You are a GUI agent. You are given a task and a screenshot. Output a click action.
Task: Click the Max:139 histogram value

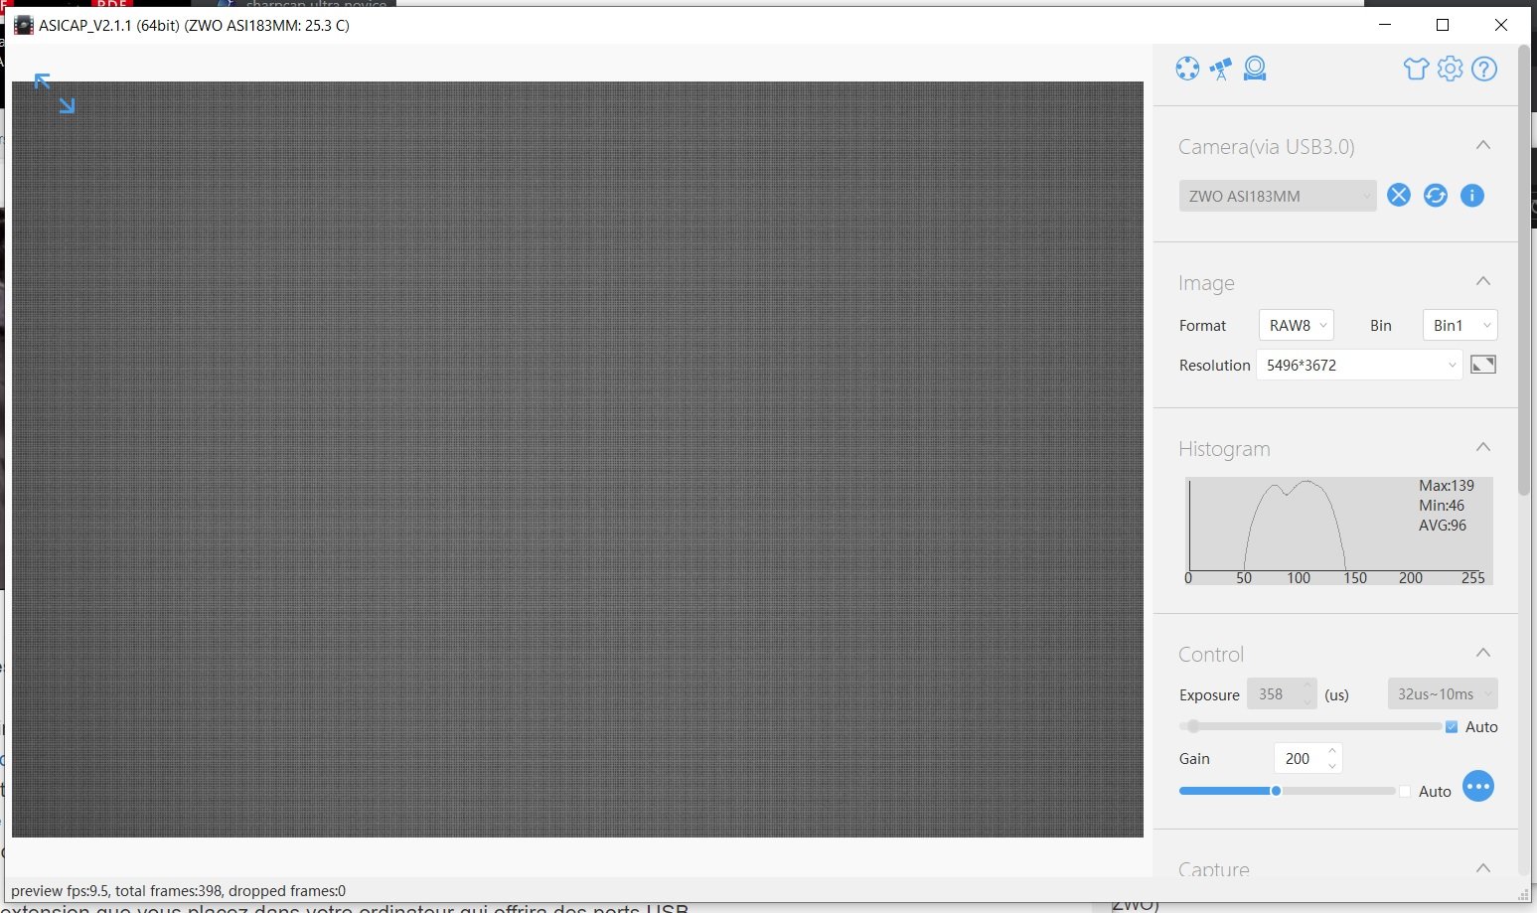click(x=1447, y=486)
